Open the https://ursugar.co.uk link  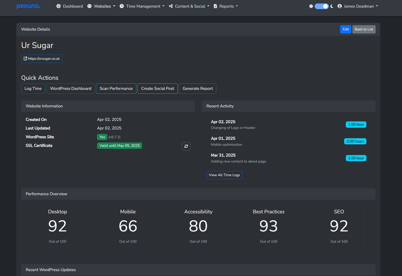[42, 59]
